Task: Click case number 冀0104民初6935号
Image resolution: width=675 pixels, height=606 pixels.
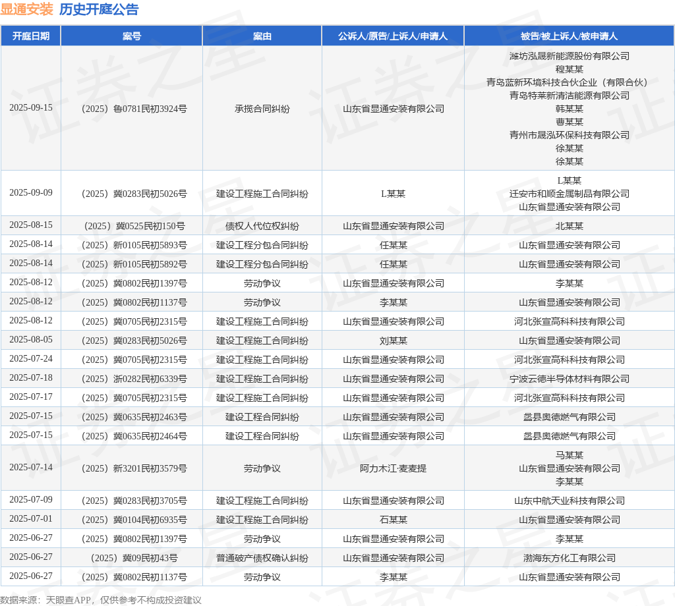Action: point(134,520)
